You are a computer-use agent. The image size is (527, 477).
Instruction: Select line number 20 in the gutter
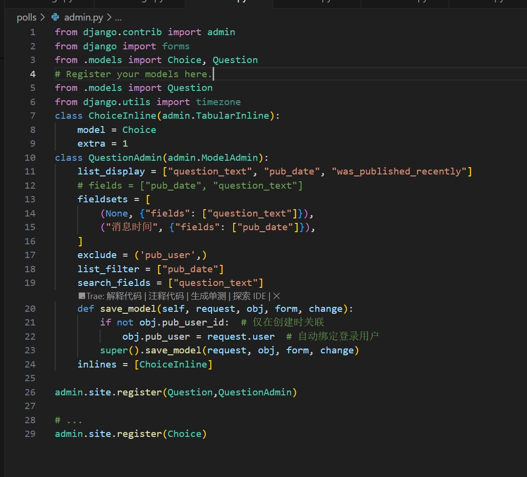pos(30,309)
